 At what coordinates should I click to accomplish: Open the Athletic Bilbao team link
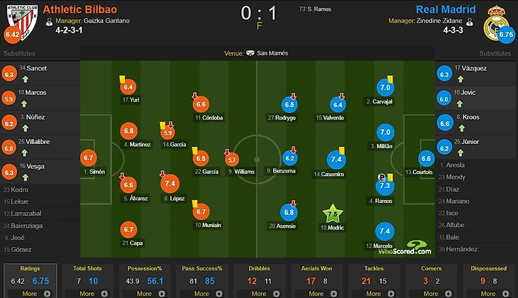[80, 10]
